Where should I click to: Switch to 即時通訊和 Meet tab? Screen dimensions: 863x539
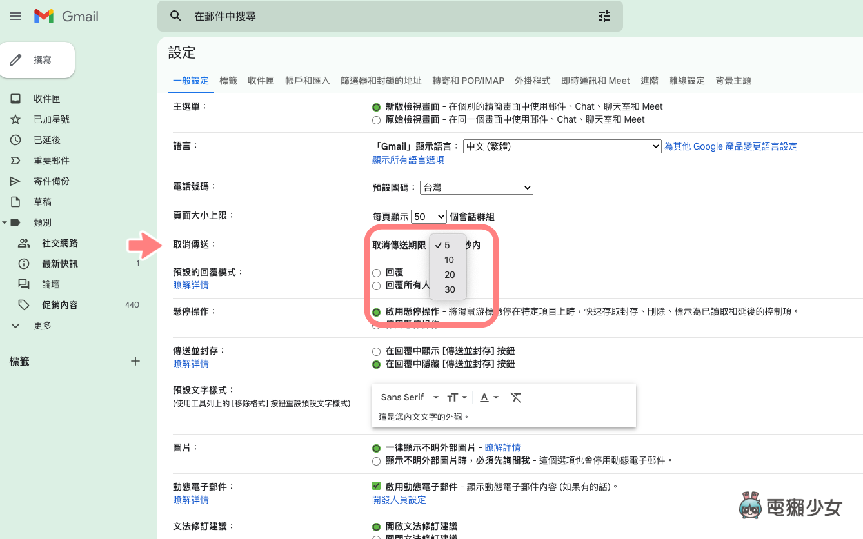pos(595,81)
